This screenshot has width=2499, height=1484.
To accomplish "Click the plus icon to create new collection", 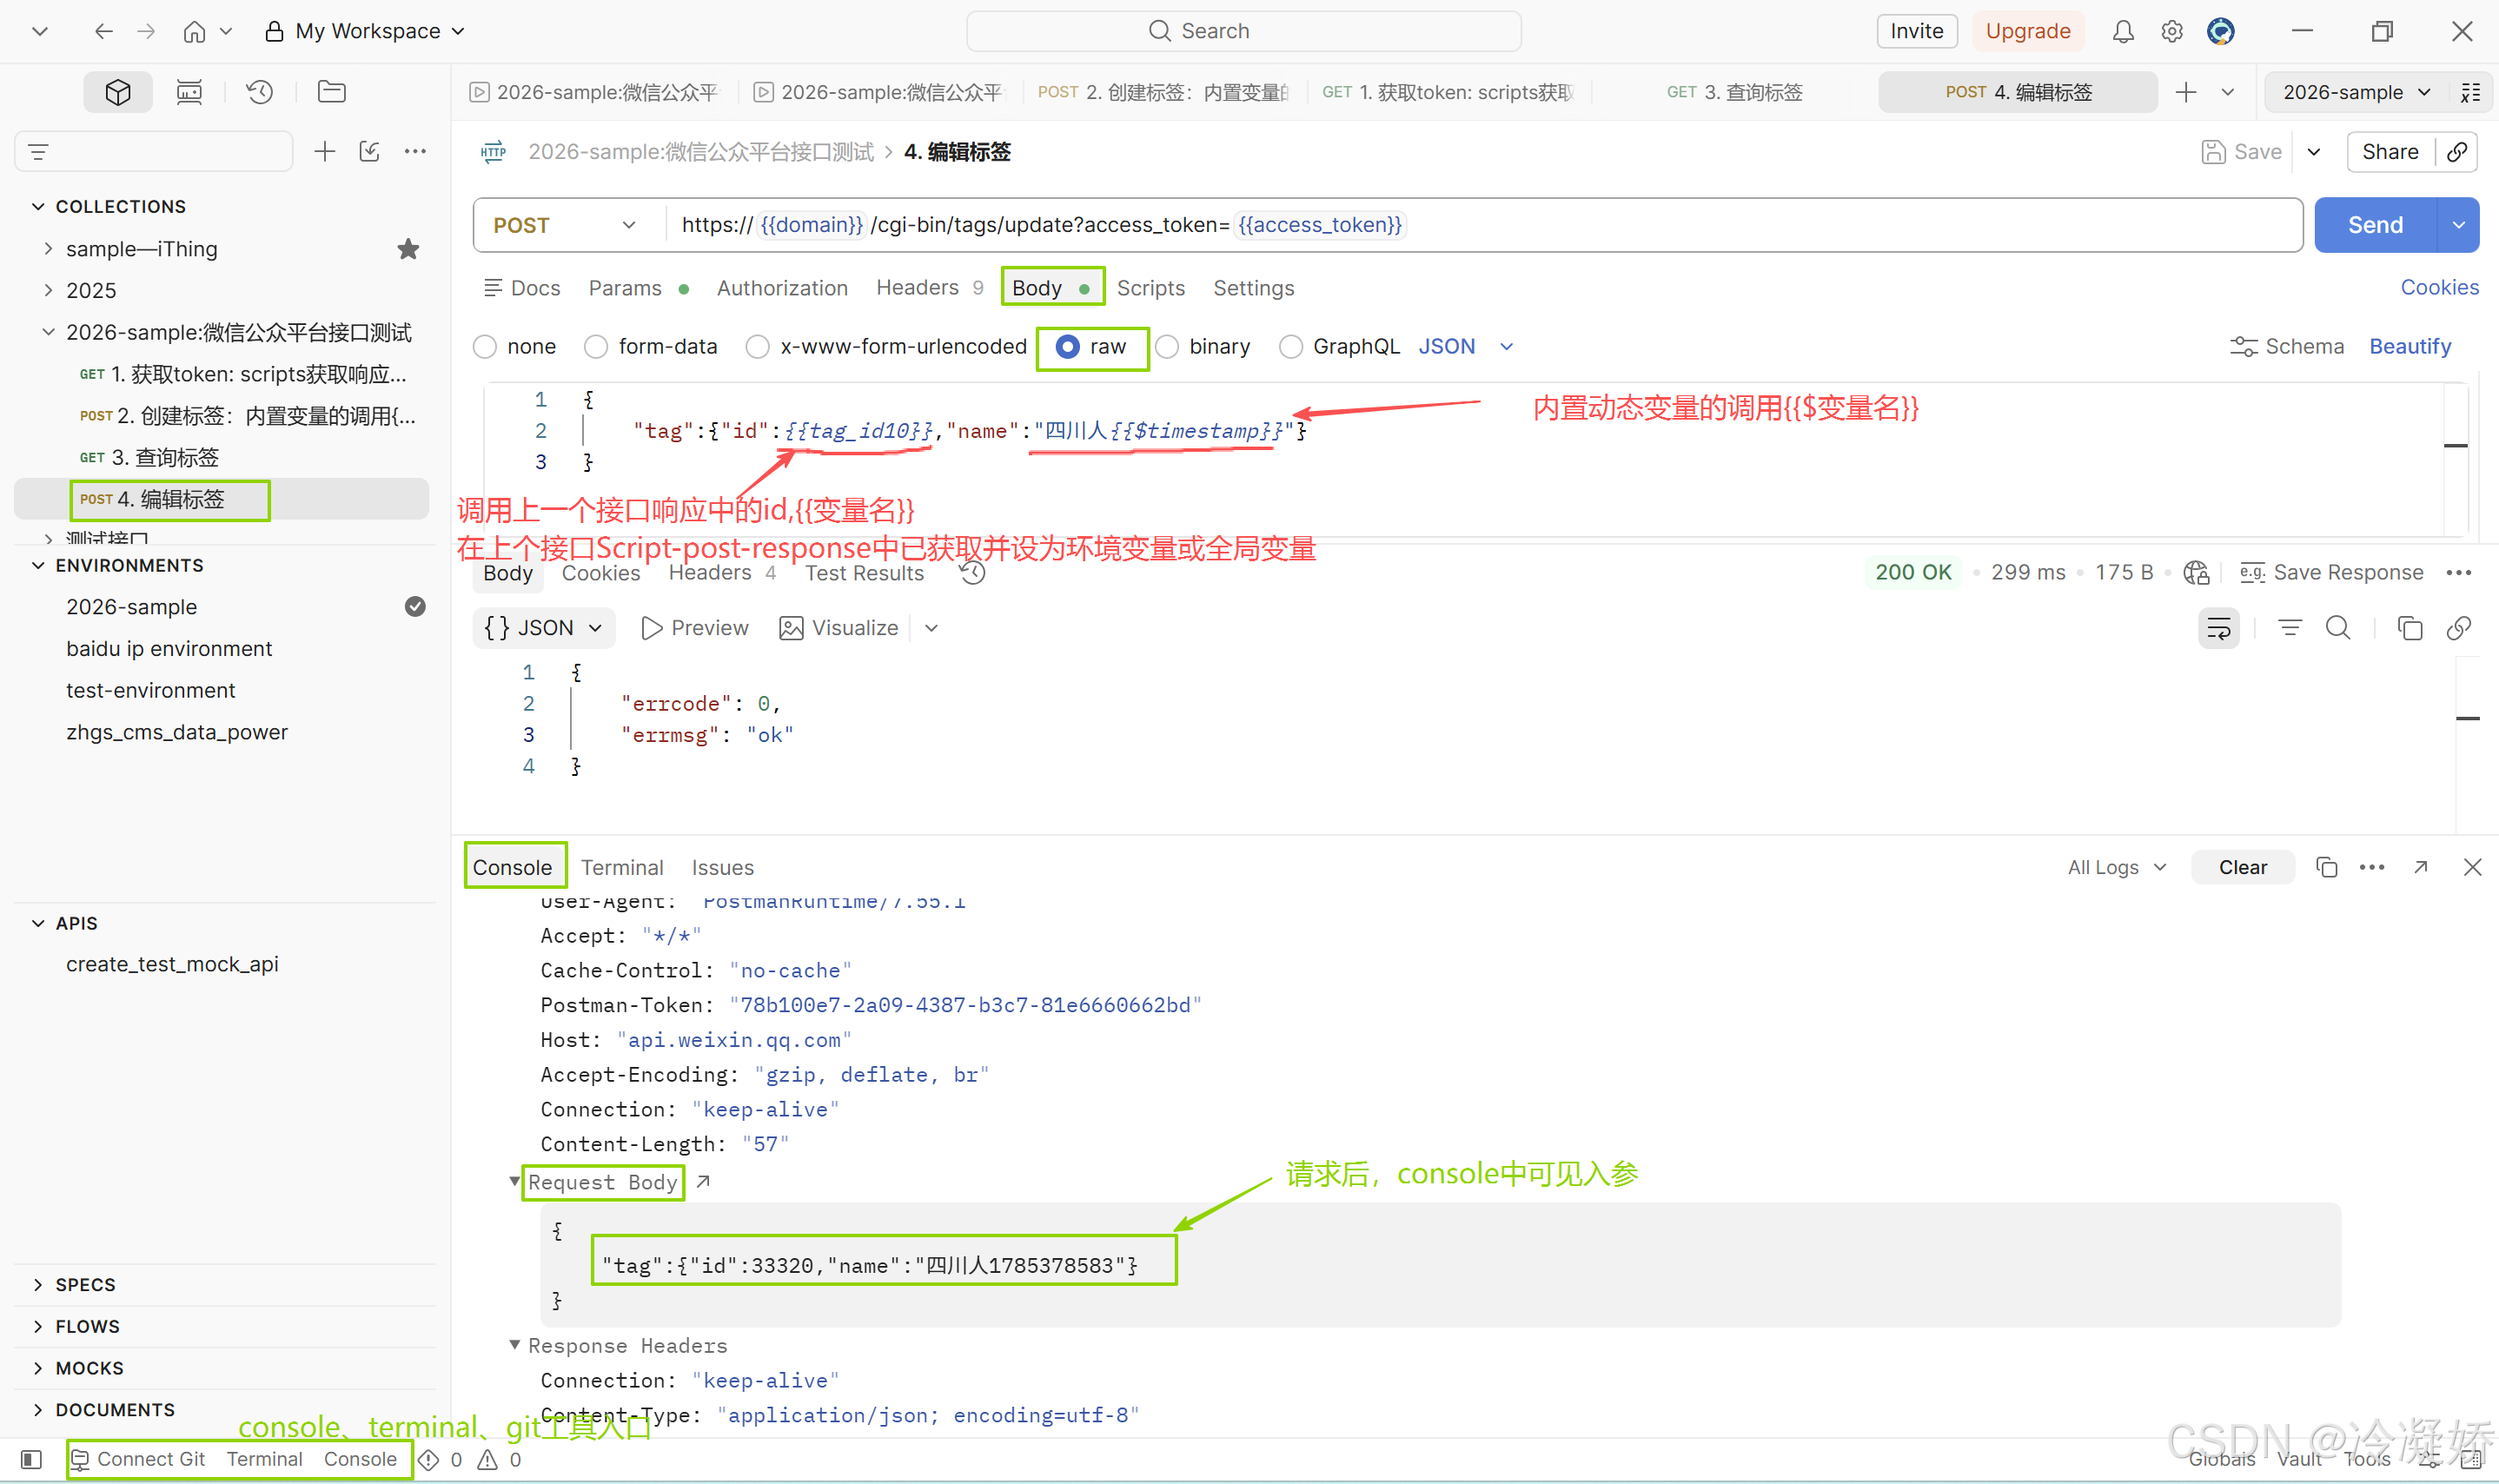I will tap(325, 152).
